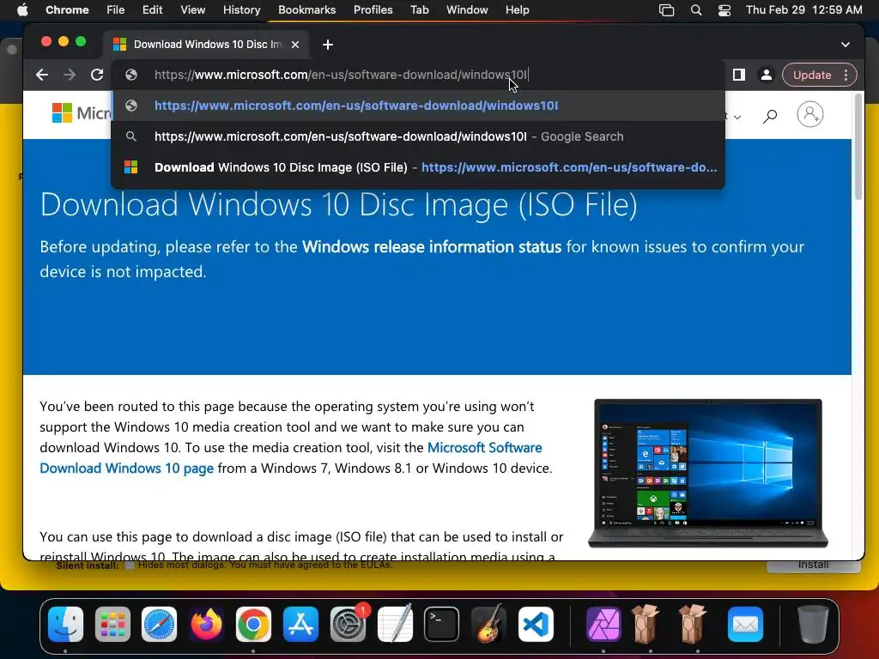This screenshot has width=879, height=659.
Task: Open System Settings from the Dock
Action: pyautogui.click(x=349, y=624)
